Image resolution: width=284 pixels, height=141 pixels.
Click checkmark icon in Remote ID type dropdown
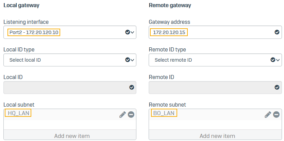273,60
